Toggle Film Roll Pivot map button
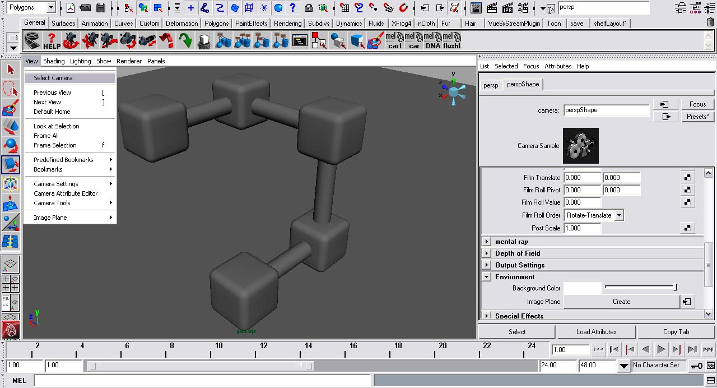The width and height of the screenshot is (717, 388). pos(687,190)
